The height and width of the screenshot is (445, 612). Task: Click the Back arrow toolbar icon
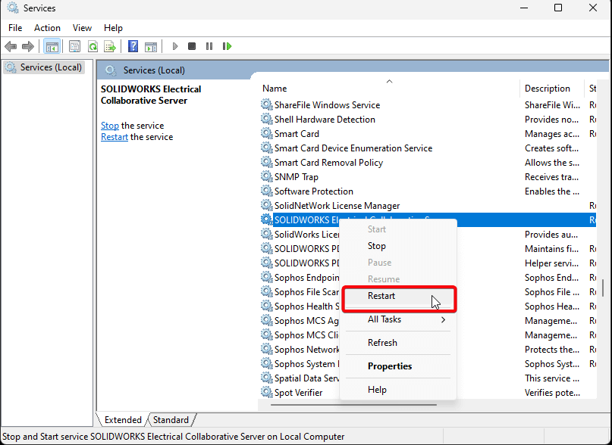11,47
